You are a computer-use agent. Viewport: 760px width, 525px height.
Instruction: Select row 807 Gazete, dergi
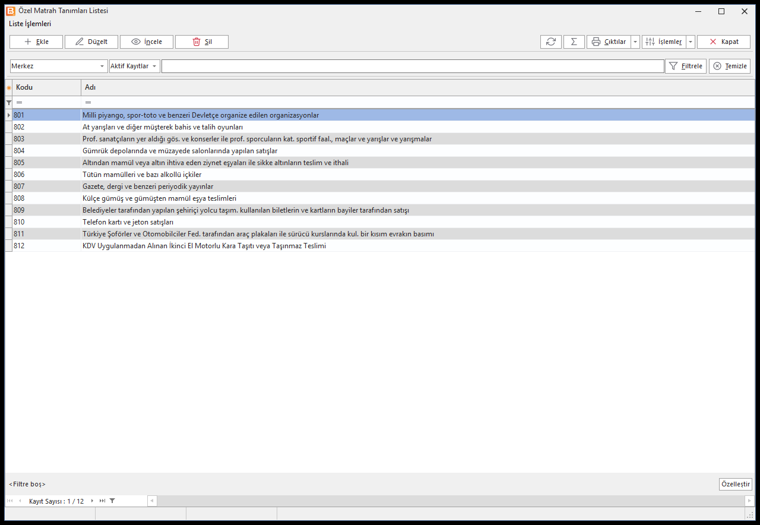point(380,186)
